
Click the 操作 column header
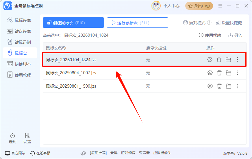point(210,48)
